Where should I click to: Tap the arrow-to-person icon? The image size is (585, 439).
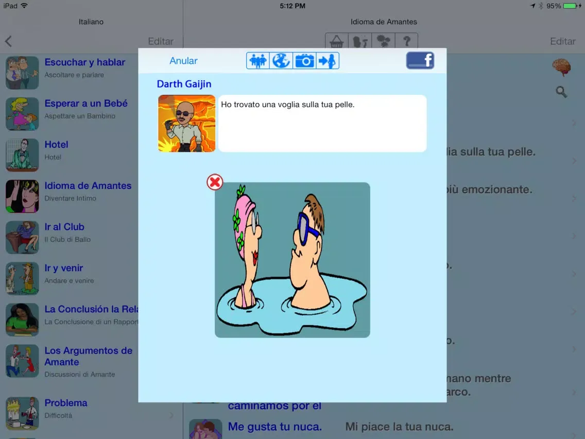point(328,61)
